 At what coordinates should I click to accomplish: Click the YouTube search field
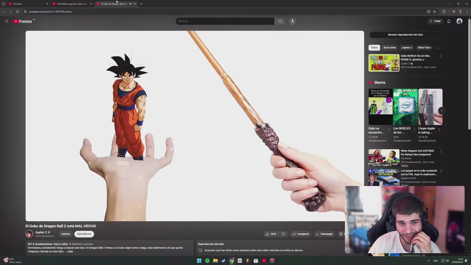(x=225, y=21)
